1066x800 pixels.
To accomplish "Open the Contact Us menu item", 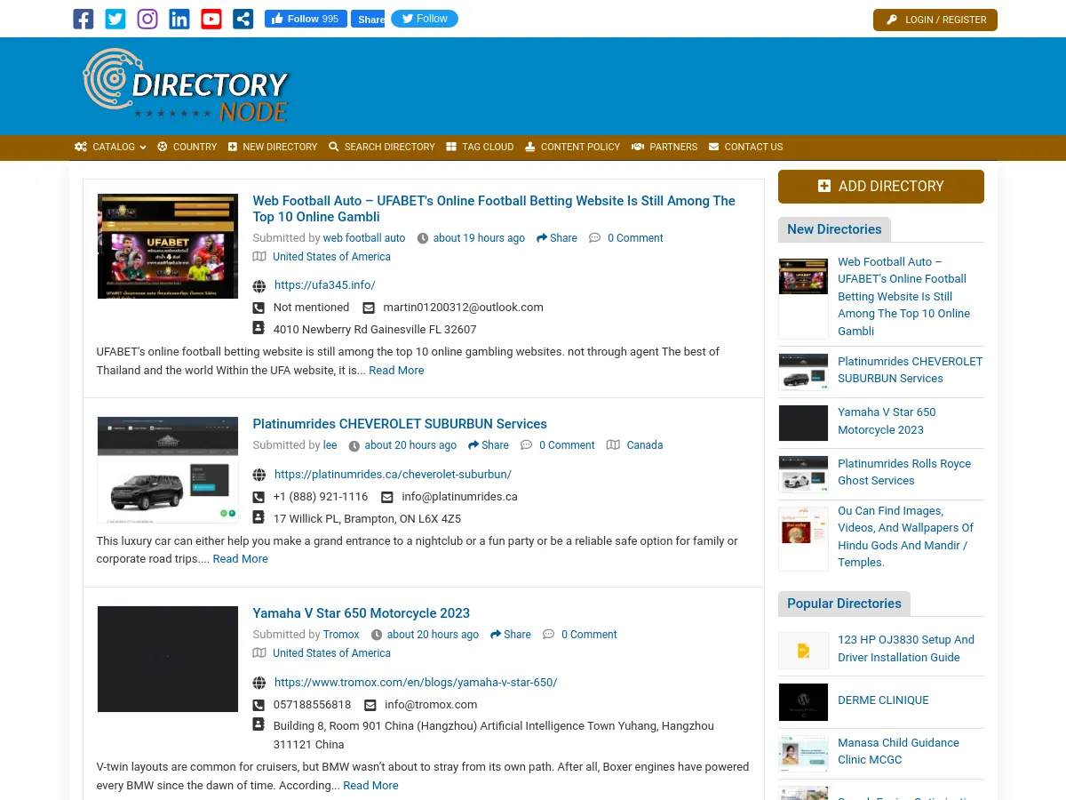I will tap(745, 148).
